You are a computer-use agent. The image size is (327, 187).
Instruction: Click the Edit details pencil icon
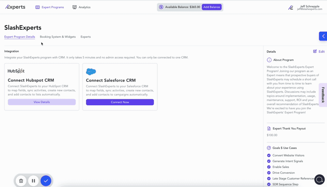pyautogui.click(x=315, y=51)
